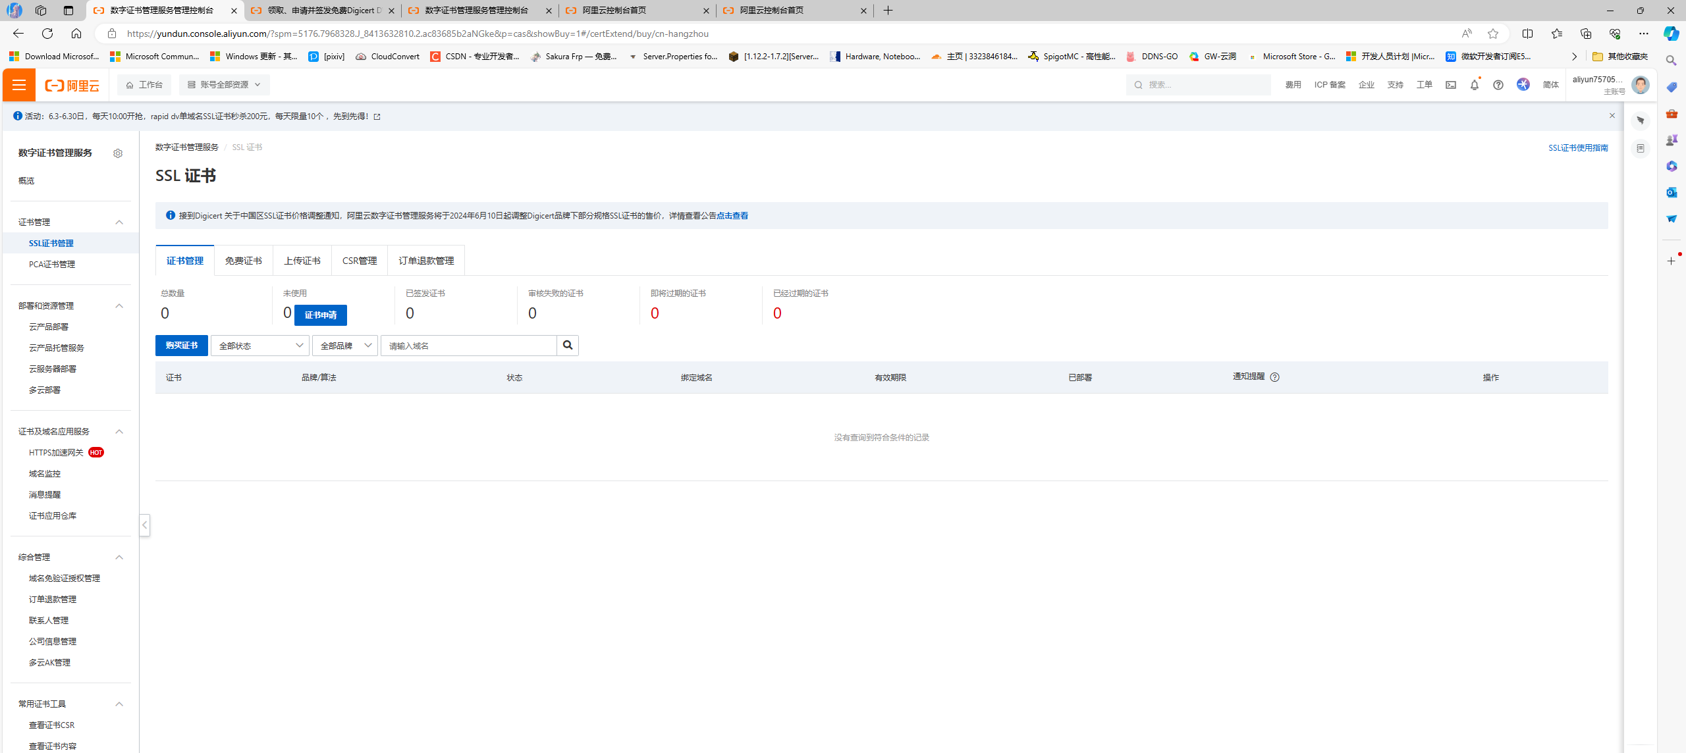Open the Aliyun hamburger main menu
1686x753 pixels.
(x=19, y=85)
